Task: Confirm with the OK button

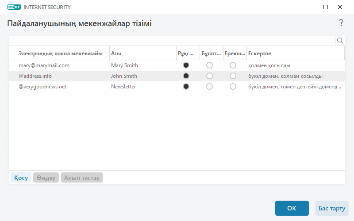Action: [x=292, y=208]
